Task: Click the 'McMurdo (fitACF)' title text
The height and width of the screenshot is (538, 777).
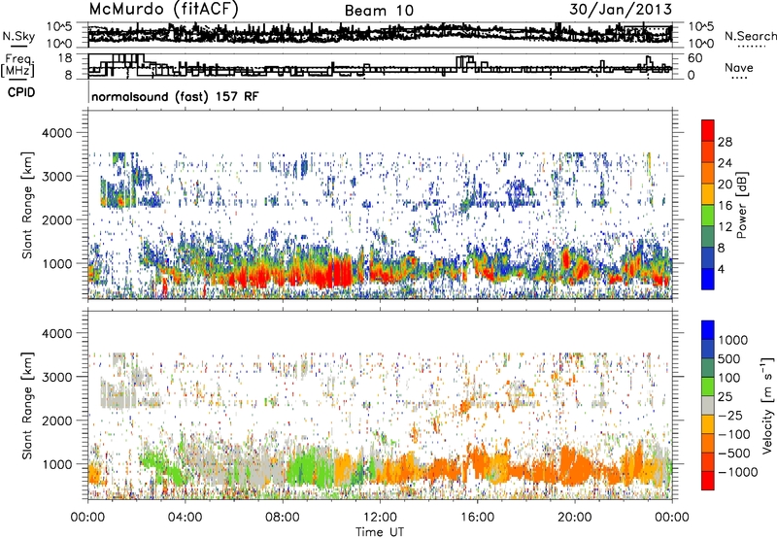Action: coord(163,9)
